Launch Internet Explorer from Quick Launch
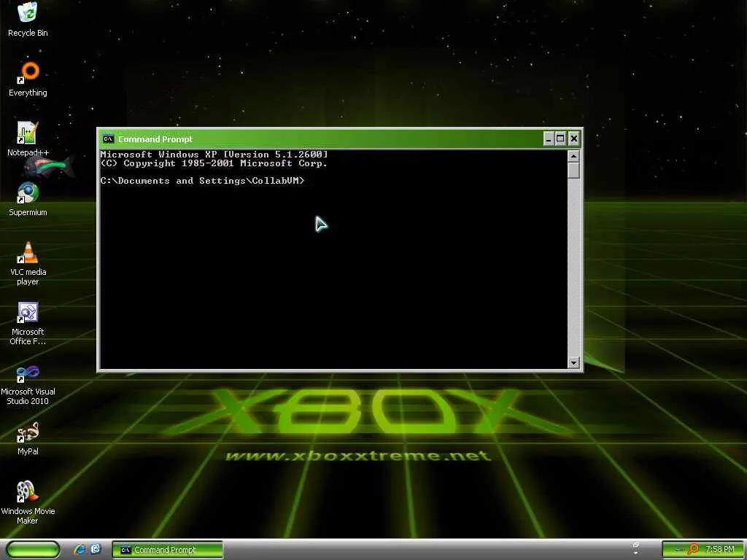The height and width of the screenshot is (560, 747). (x=80, y=550)
